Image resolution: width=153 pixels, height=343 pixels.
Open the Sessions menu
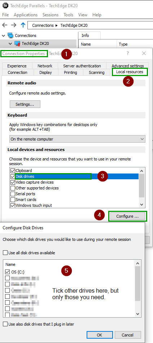(x=51, y=15)
